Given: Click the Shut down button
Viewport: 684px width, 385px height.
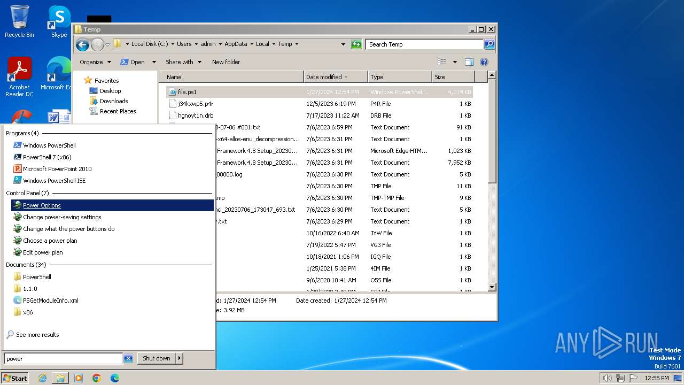Looking at the screenshot, I should tap(157, 358).
